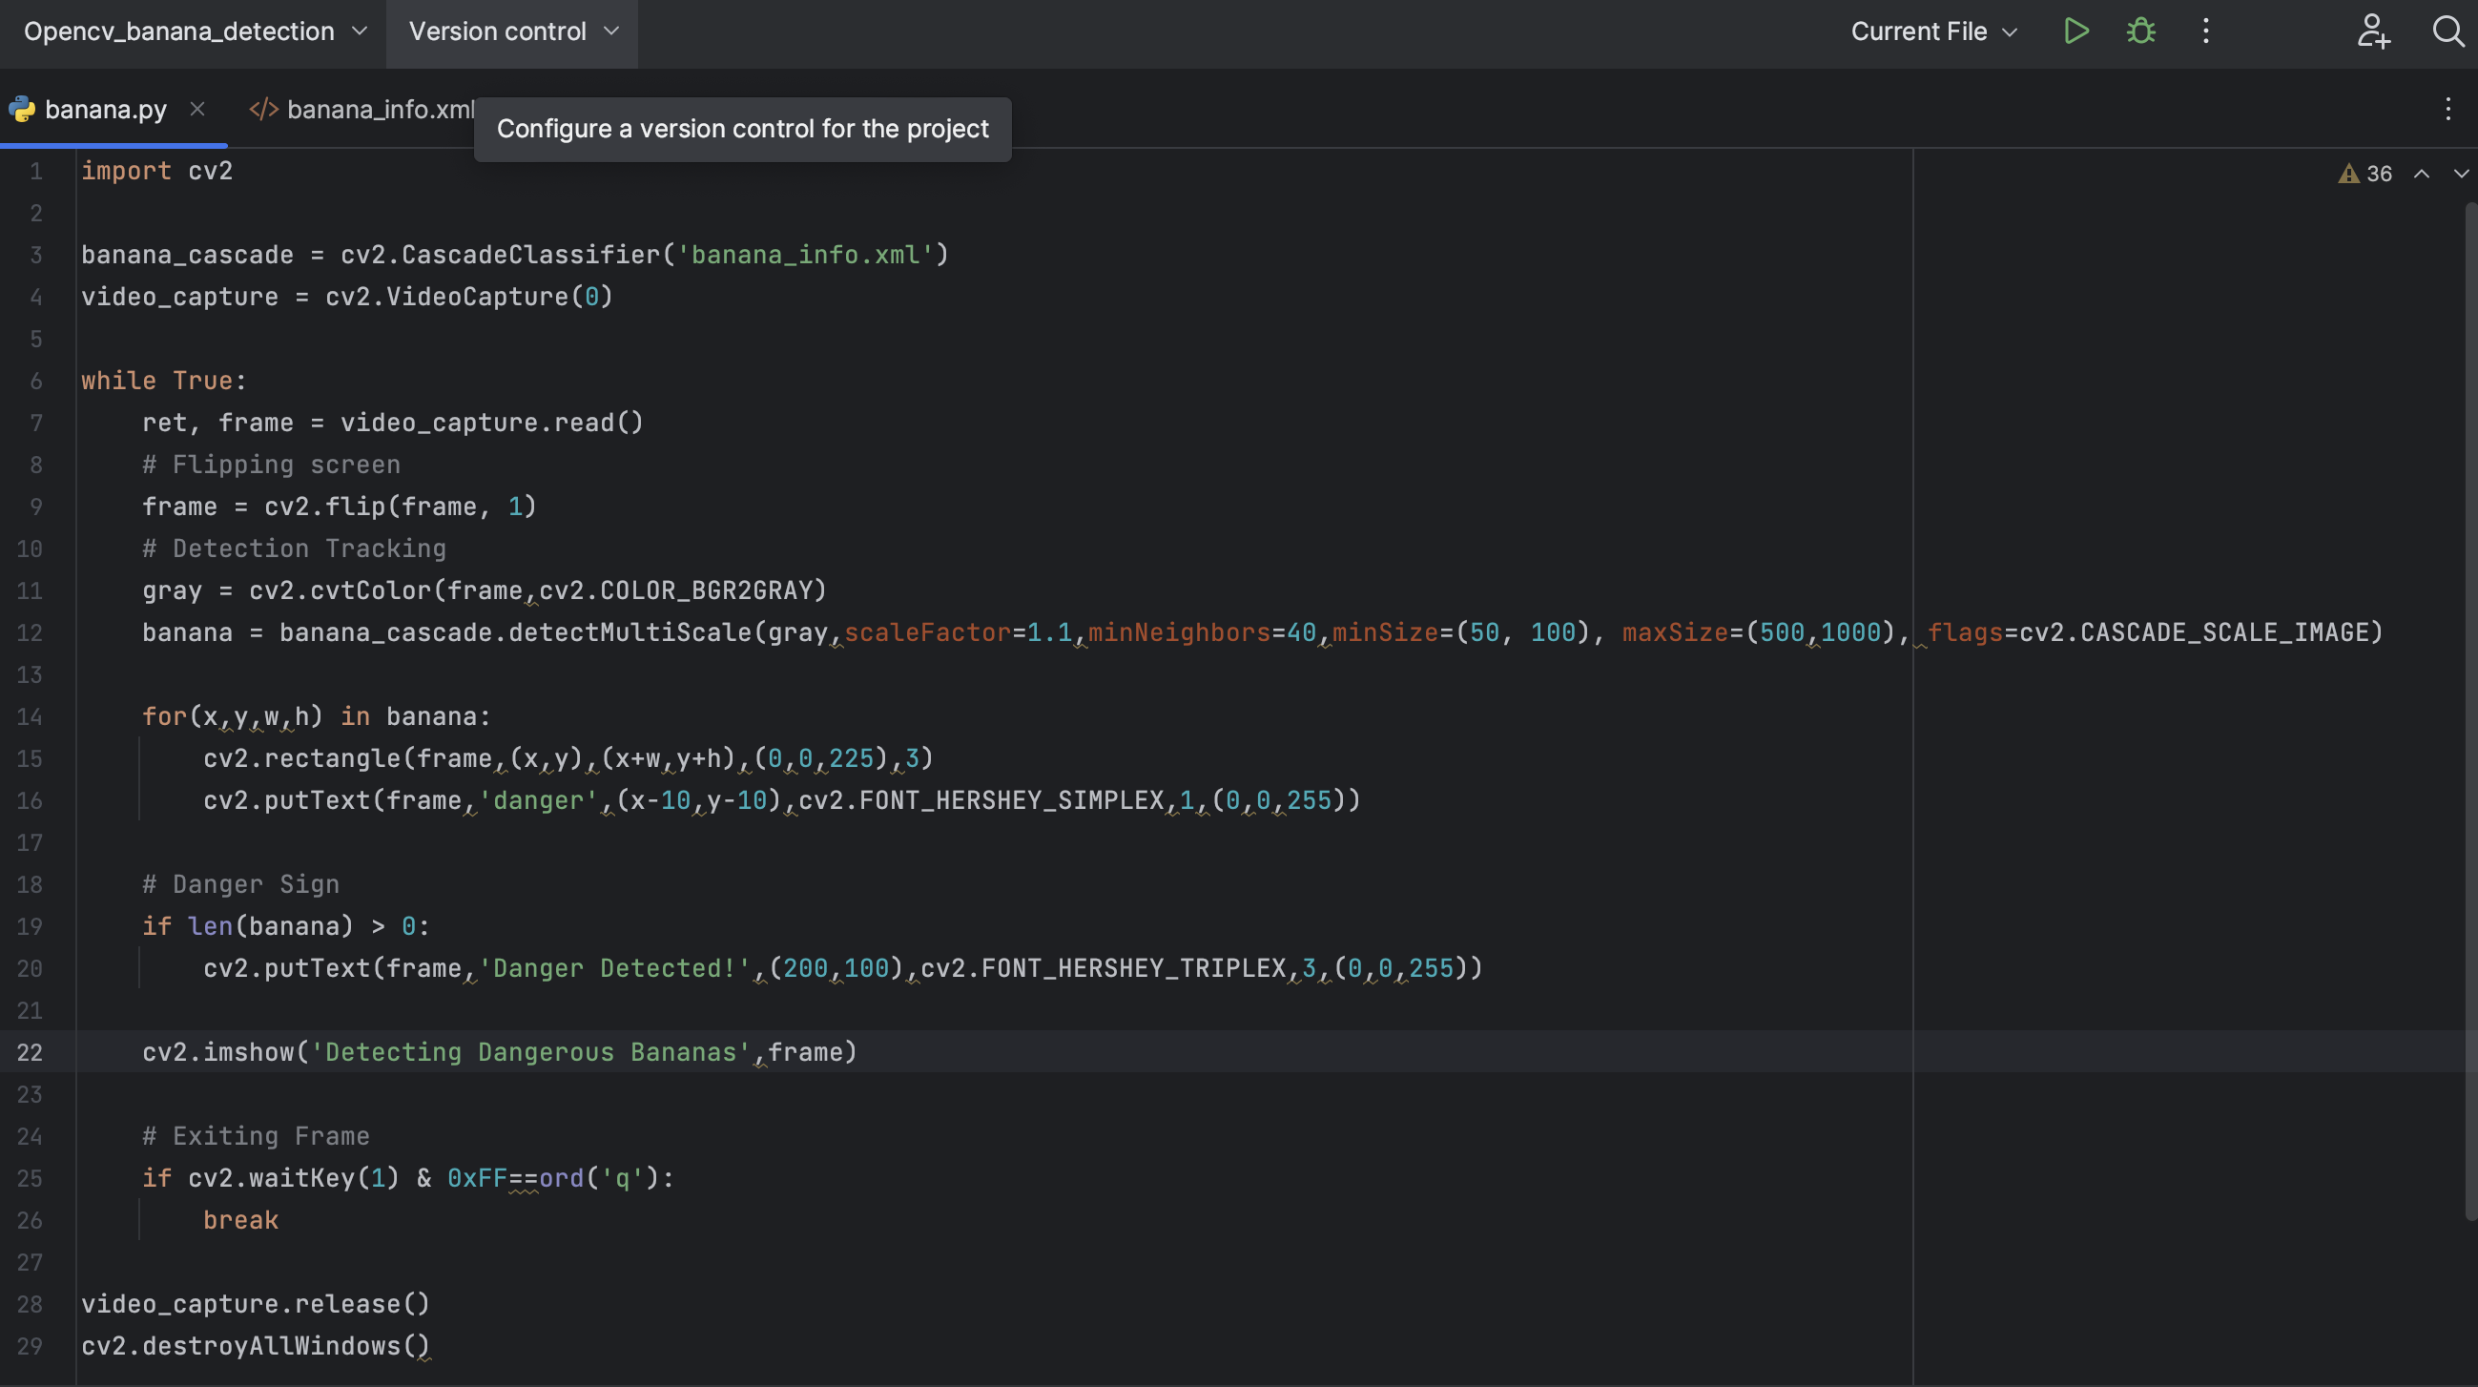The height and width of the screenshot is (1387, 2478).
Task: Place cursor on 'import cv2' line
Action: tap(156, 171)
